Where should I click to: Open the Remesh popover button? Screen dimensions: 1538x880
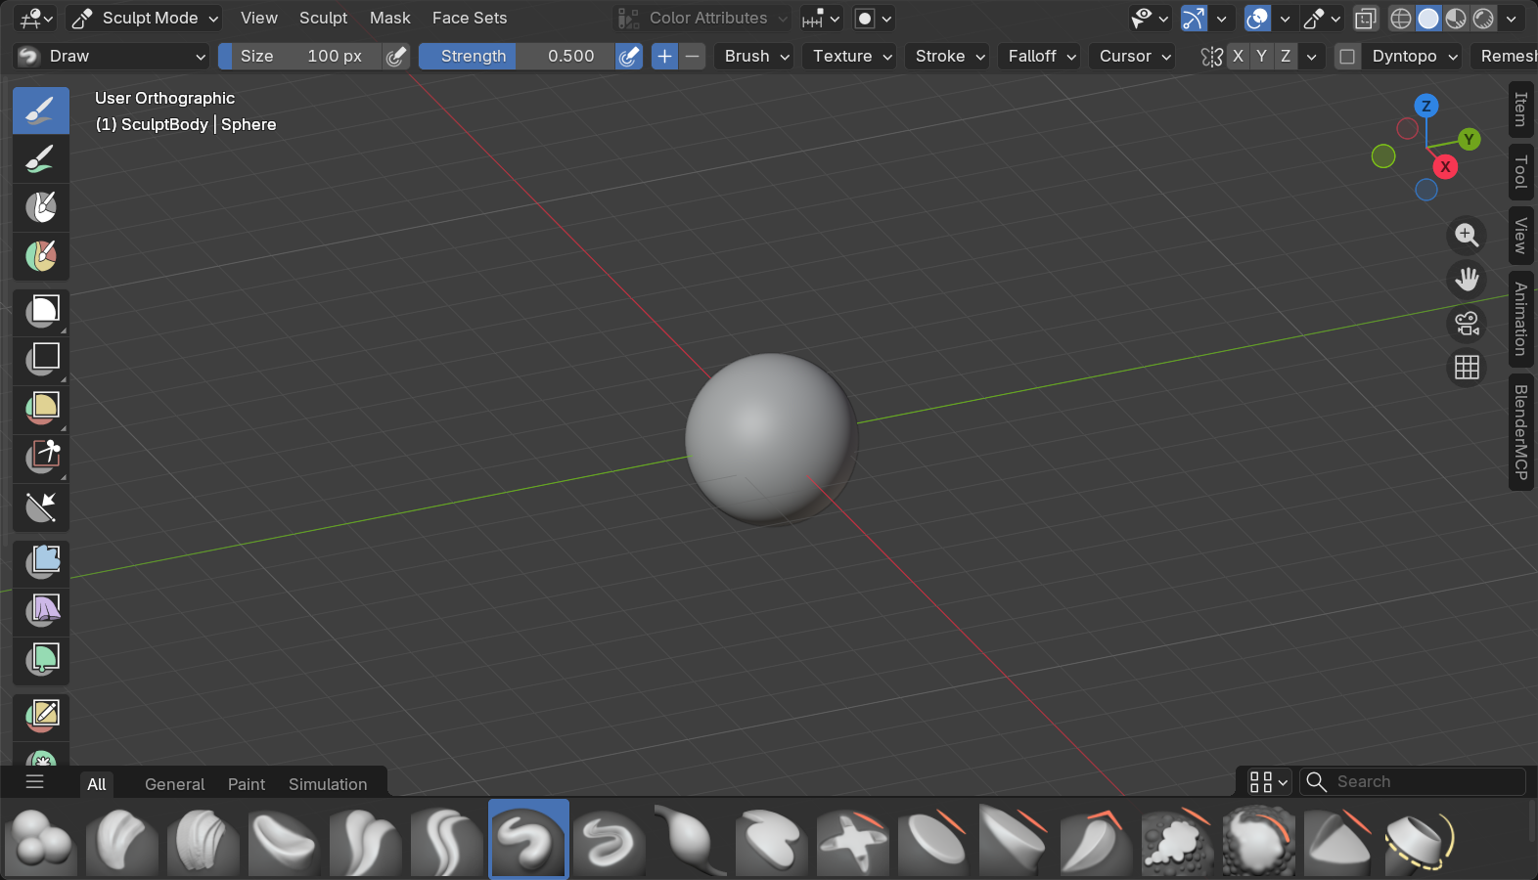click(x=1506, y=57)
